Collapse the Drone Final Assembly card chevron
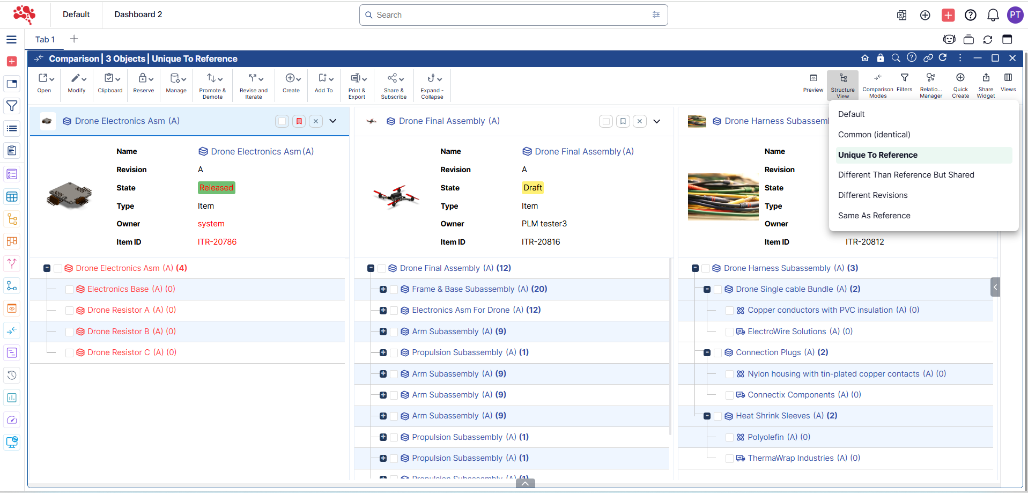Viewport: 1028px width, 493px height. (x=656, y=121)
